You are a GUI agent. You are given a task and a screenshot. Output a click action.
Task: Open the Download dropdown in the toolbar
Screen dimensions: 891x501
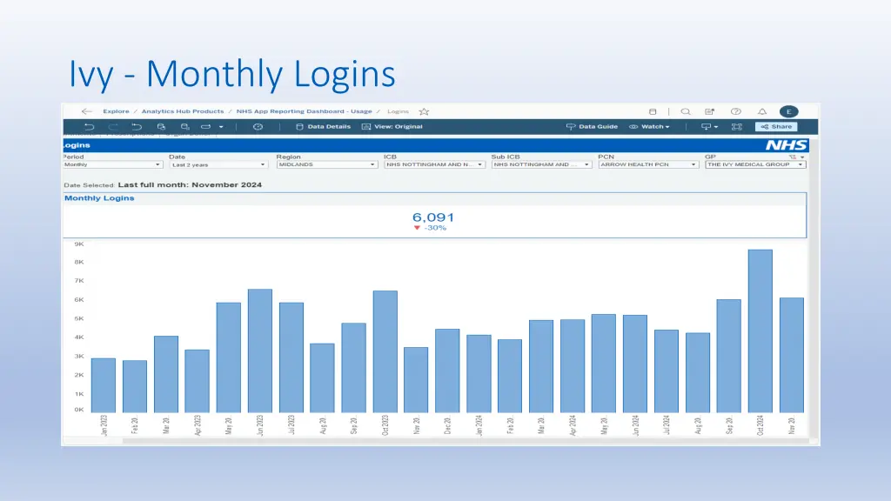[x=709, y=127]
